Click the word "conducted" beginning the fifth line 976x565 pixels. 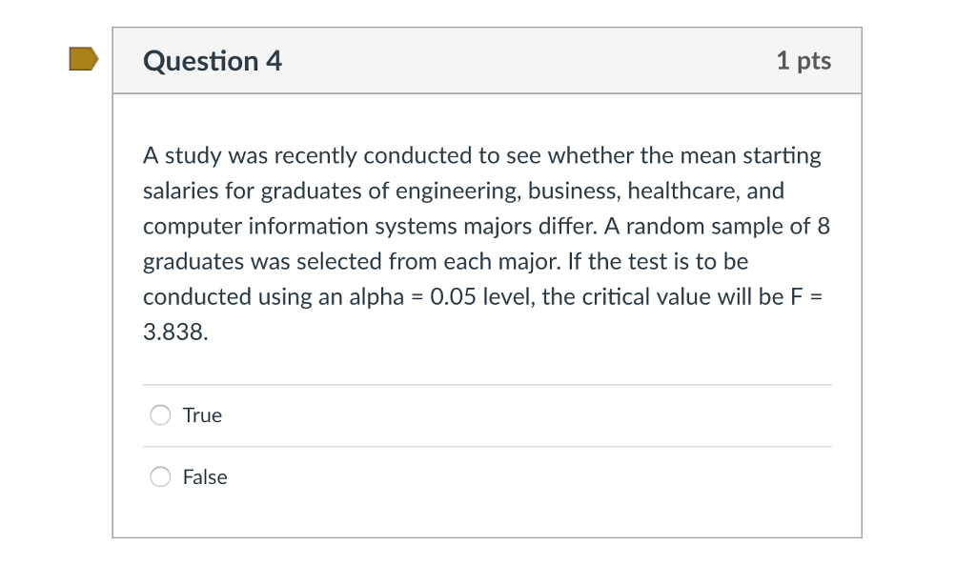pos(196,297)
